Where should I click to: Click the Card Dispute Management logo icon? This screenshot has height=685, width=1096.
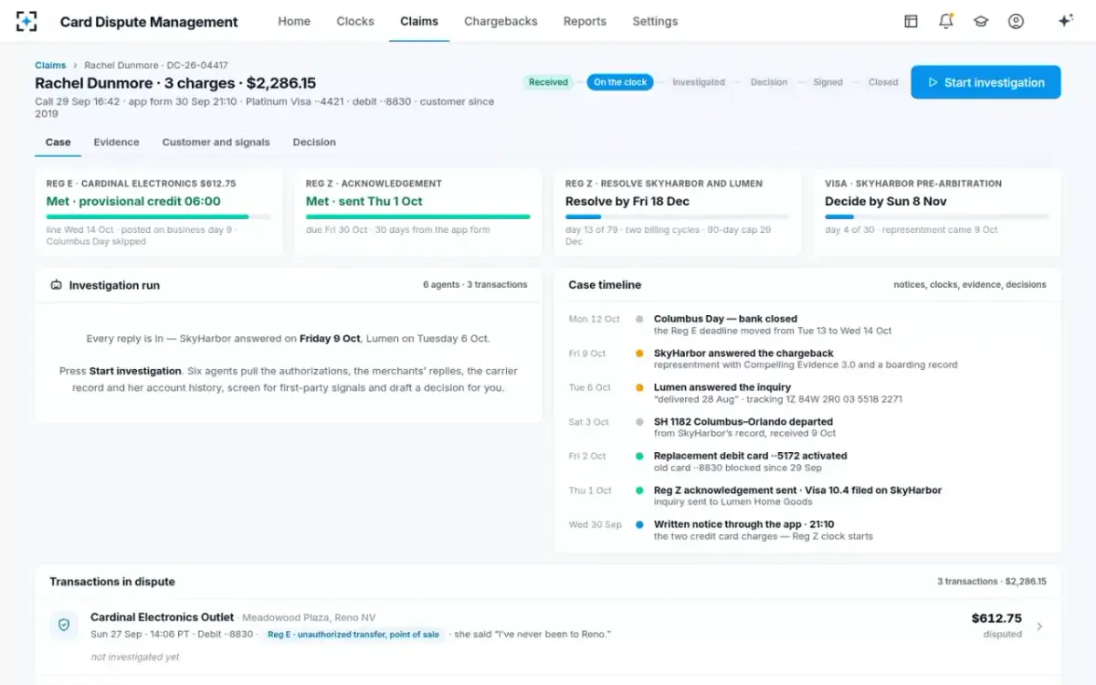(26, 21)
